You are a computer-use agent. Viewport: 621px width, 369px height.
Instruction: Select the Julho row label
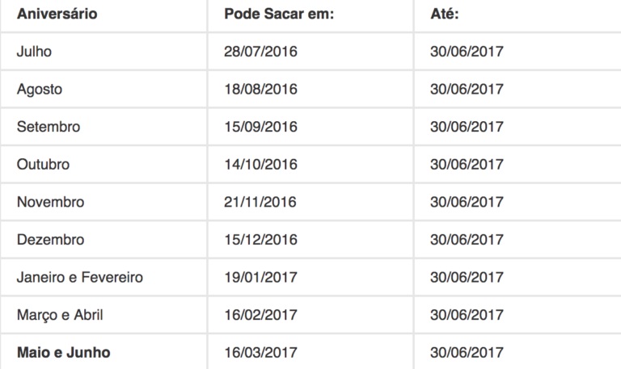tap(34, 52)
